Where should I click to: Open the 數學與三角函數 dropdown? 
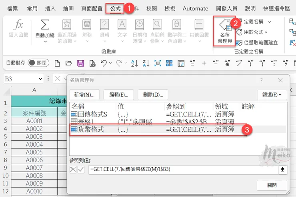tap(177, 31)
